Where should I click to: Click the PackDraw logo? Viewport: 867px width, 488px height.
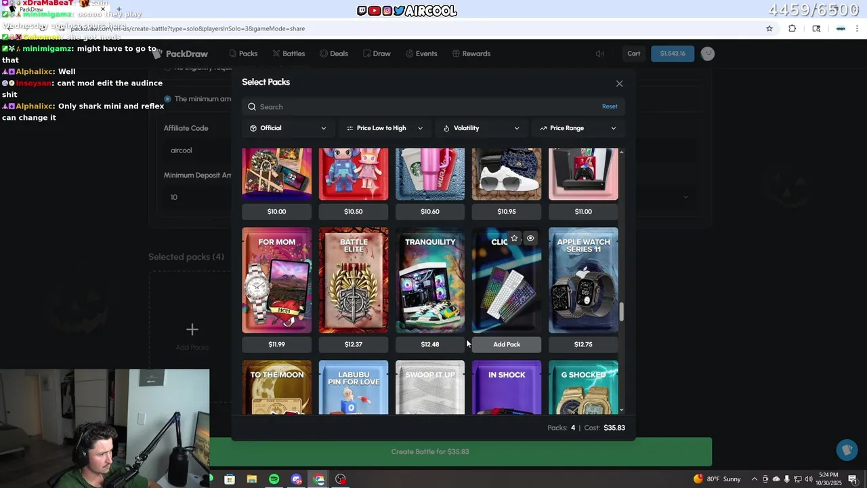pyautogui.click(x=180, y=54)
